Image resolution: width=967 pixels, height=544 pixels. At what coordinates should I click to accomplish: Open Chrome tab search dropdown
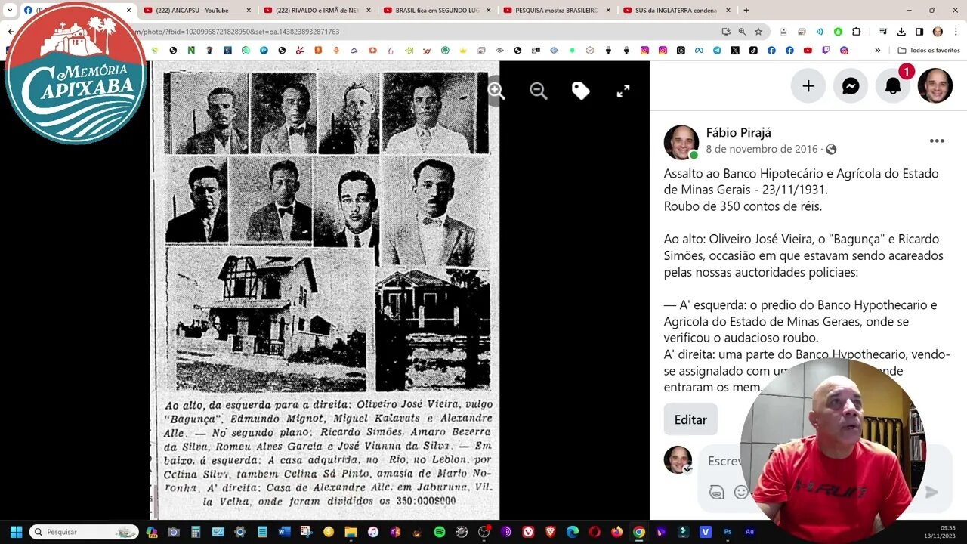click(x=10, y=10)
